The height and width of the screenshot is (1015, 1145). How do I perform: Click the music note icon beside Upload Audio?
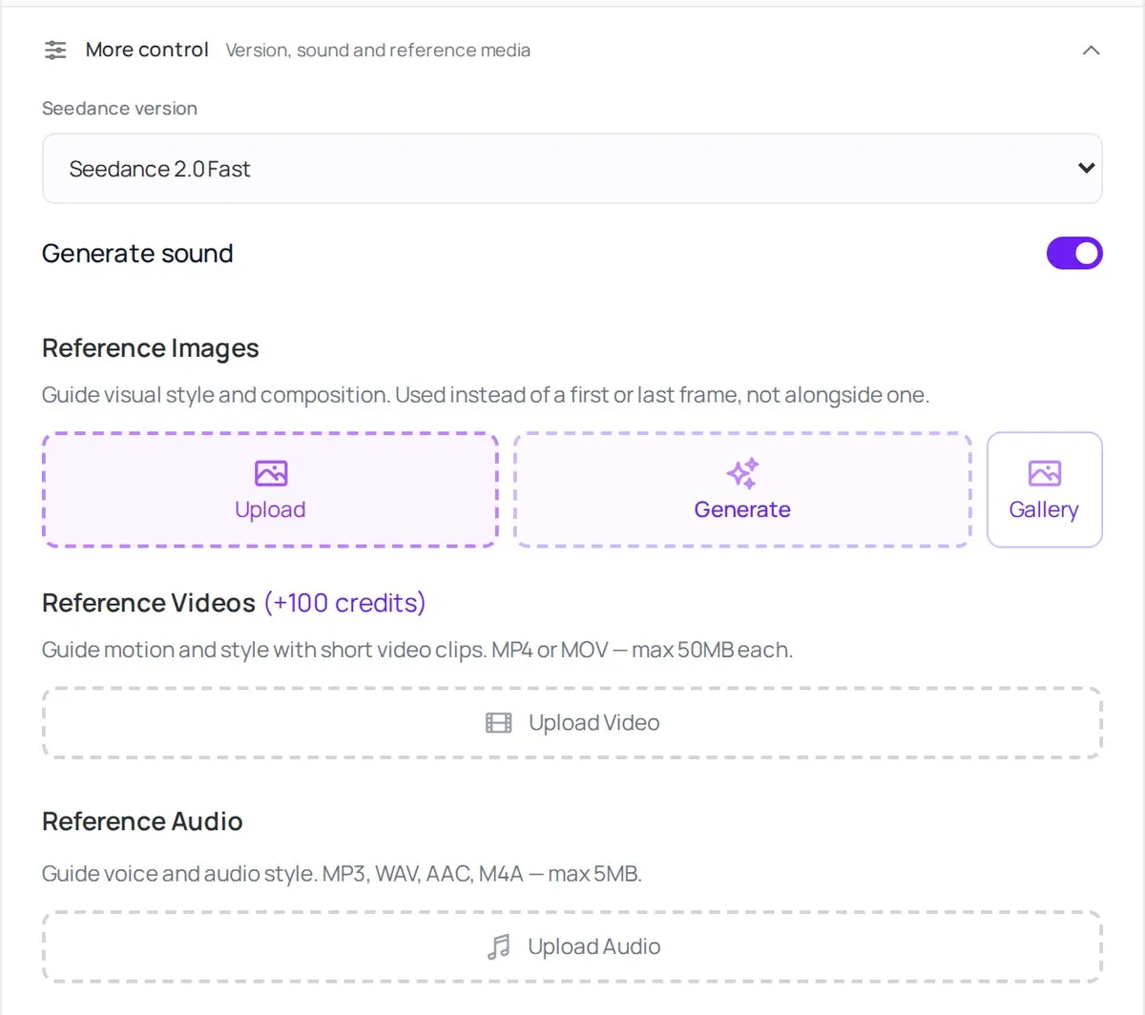pos(499,946)
